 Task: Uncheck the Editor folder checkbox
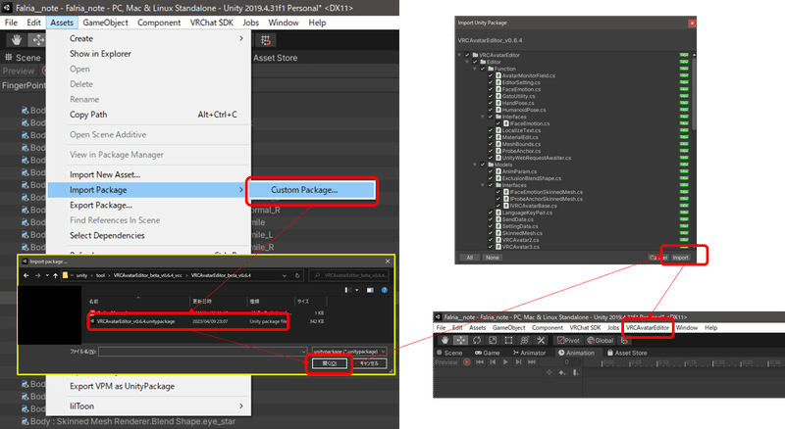click(475, 62)
